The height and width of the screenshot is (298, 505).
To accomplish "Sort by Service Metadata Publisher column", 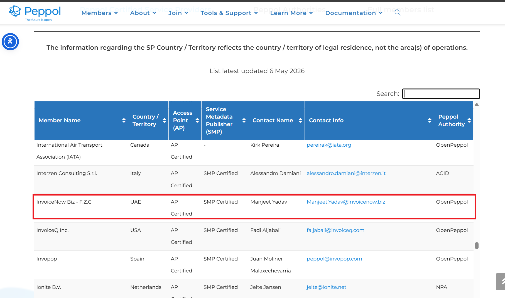I will [225, 120].
